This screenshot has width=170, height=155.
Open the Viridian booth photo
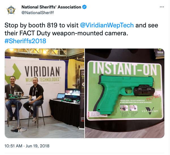point(44,93)
